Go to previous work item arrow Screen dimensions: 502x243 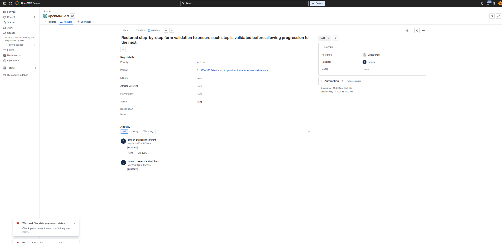pos(166,31)
